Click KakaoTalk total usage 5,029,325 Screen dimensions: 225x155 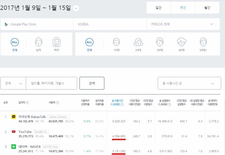(119, 121)
